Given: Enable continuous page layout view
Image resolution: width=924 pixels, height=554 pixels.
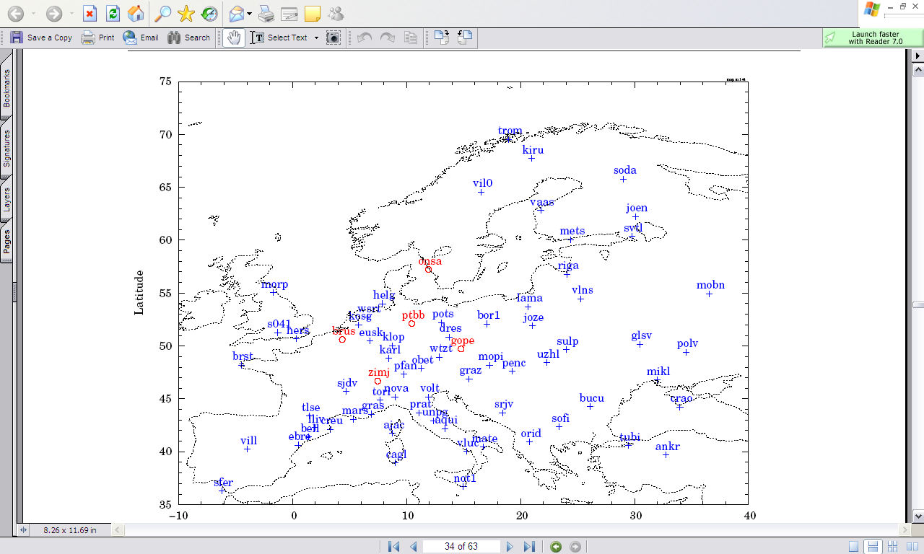Looking at the screenshot, I should pyautogui.click(x=873, y=547).
